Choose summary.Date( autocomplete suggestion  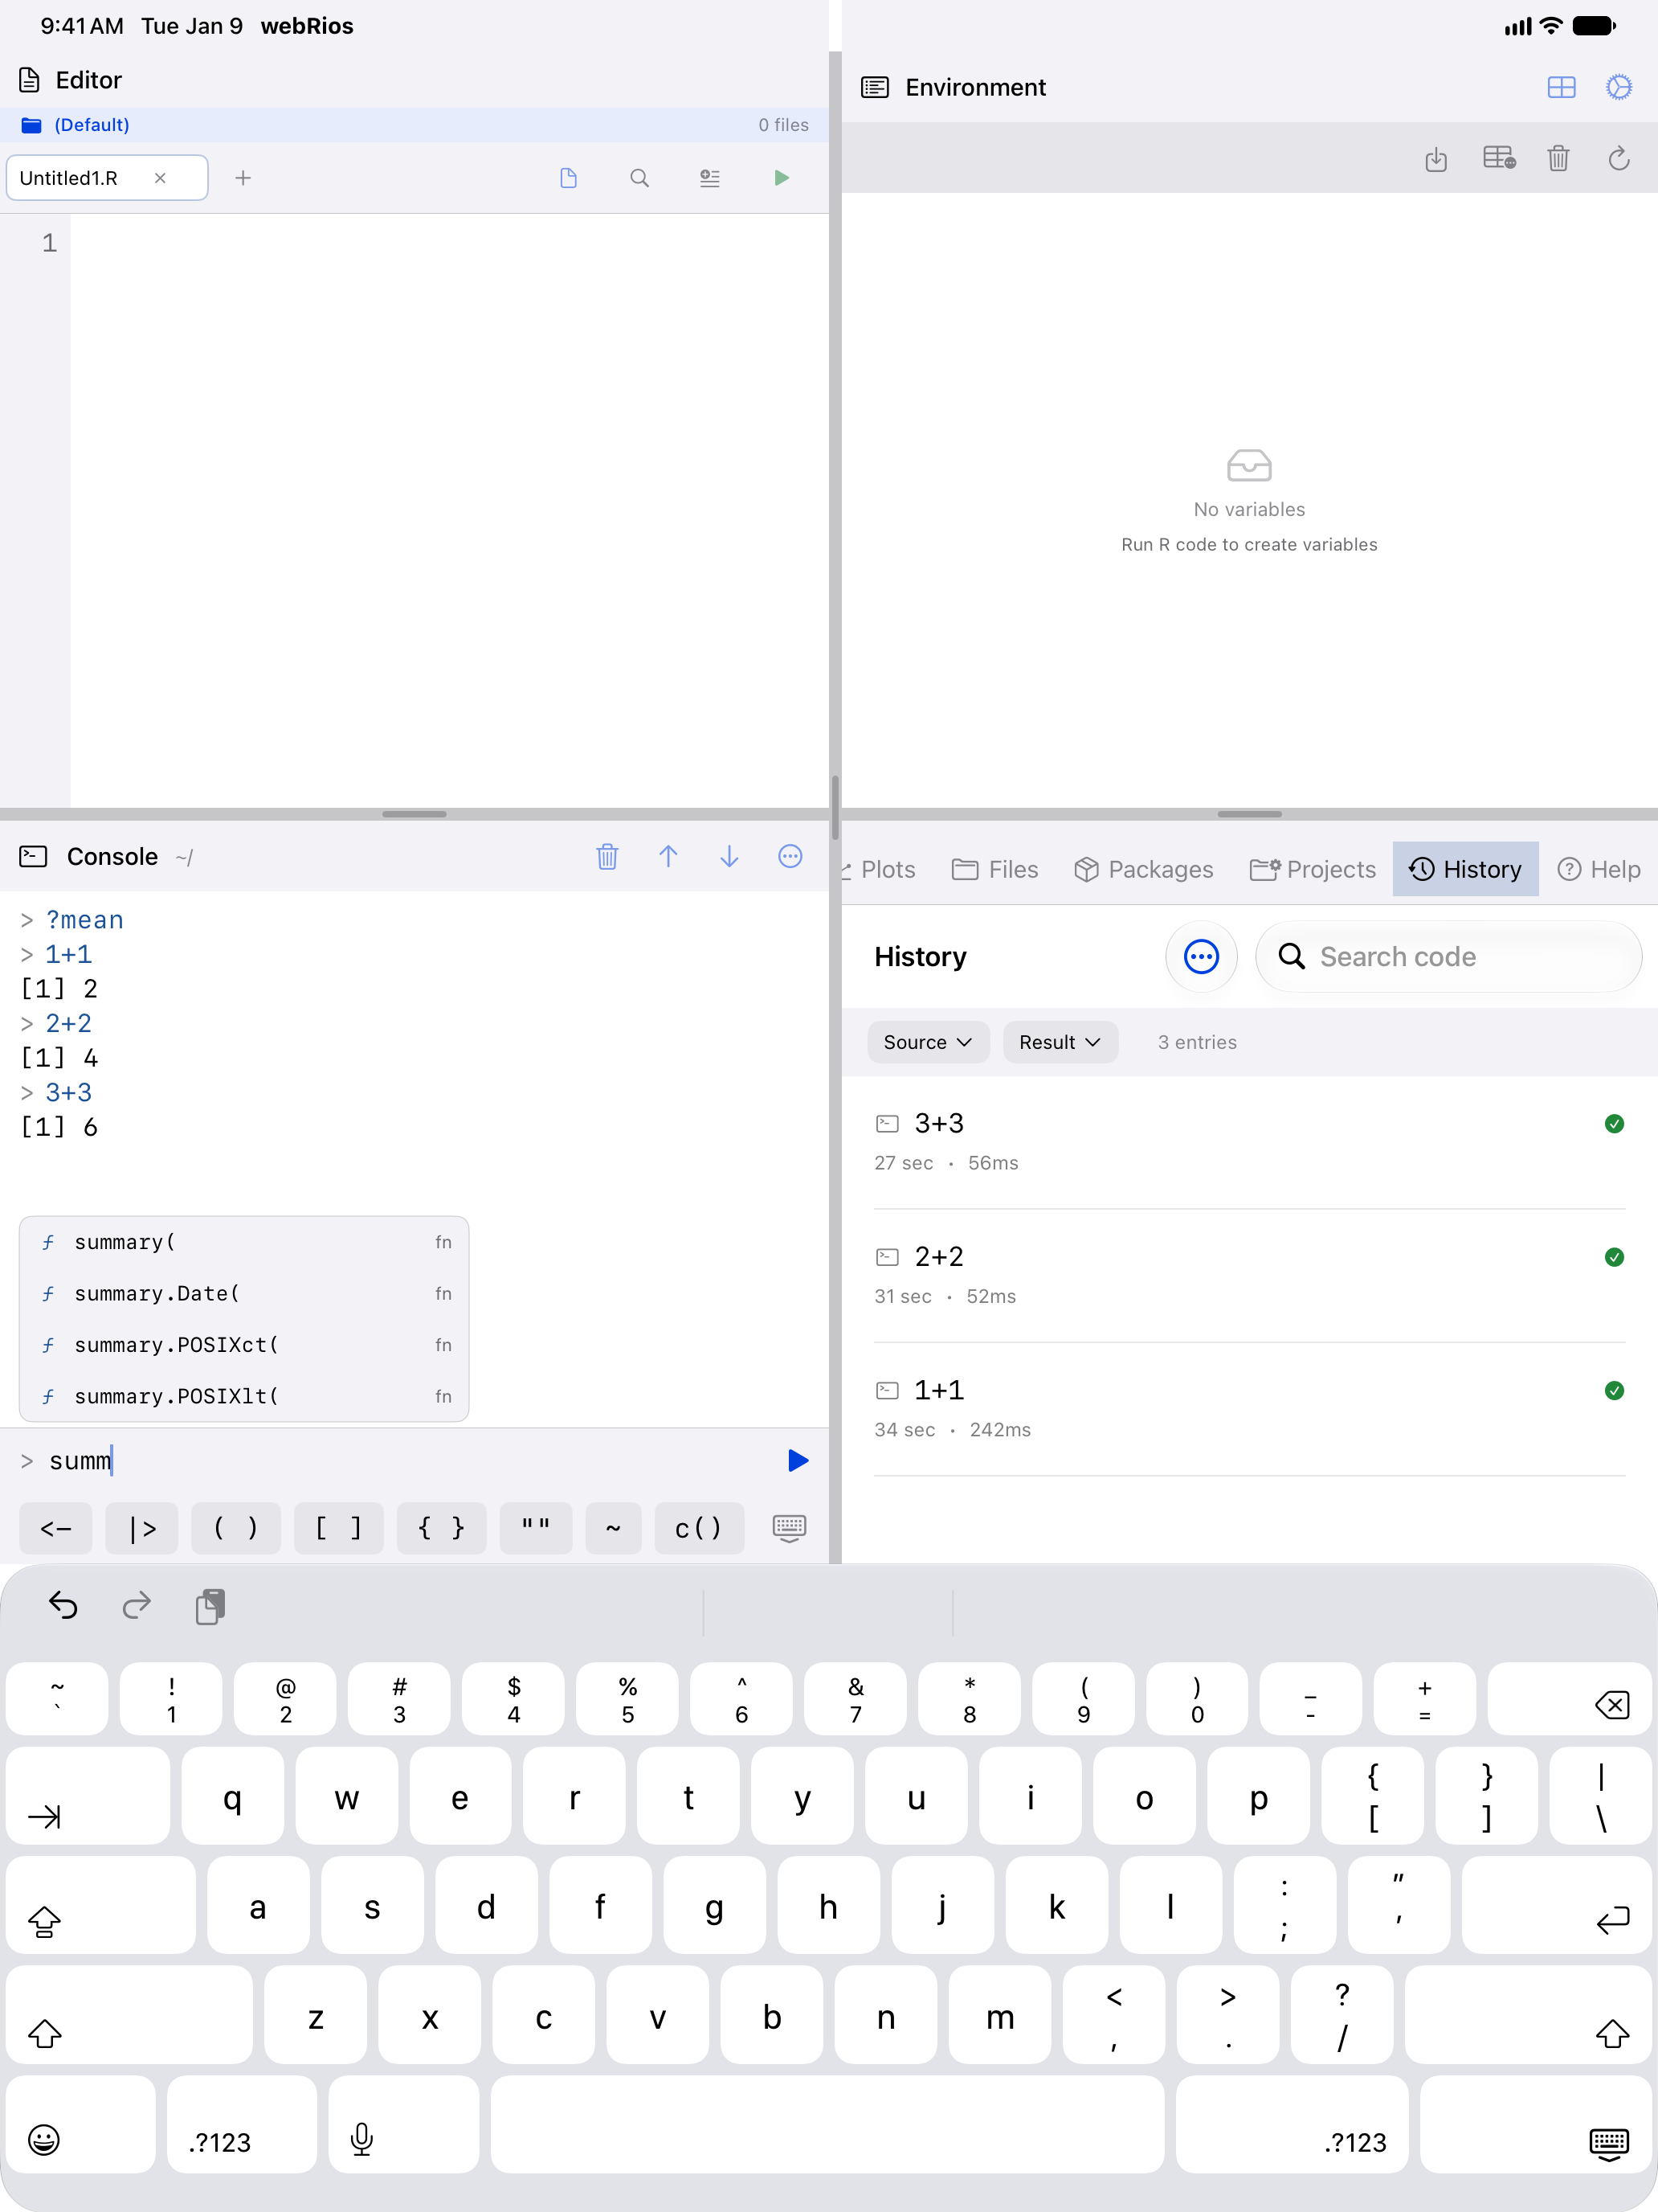click(244, 1293)
